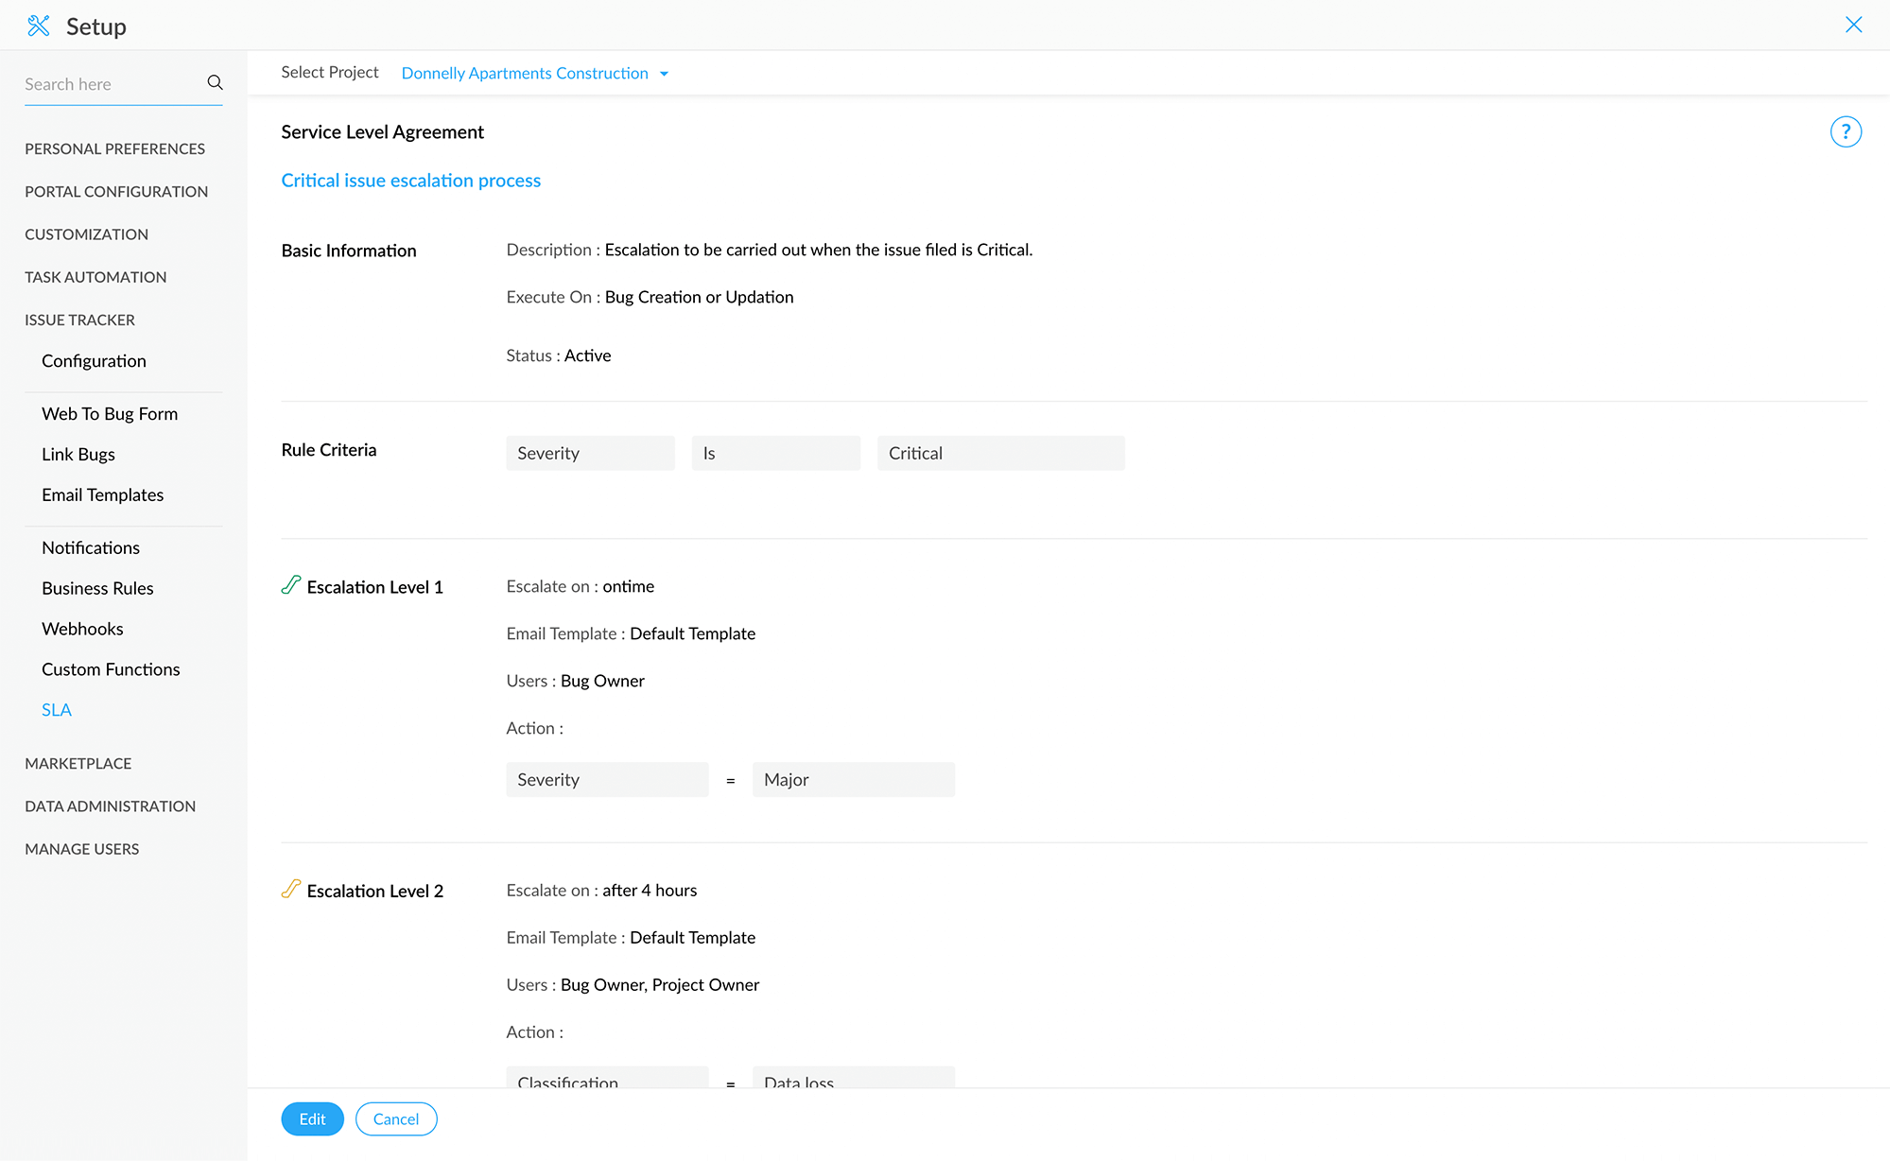Image resolution: width=1890 pixels, height=1161 pixels.
Task: Expand the project selector dropdown arrow
Action: click(x=665, y=74)
